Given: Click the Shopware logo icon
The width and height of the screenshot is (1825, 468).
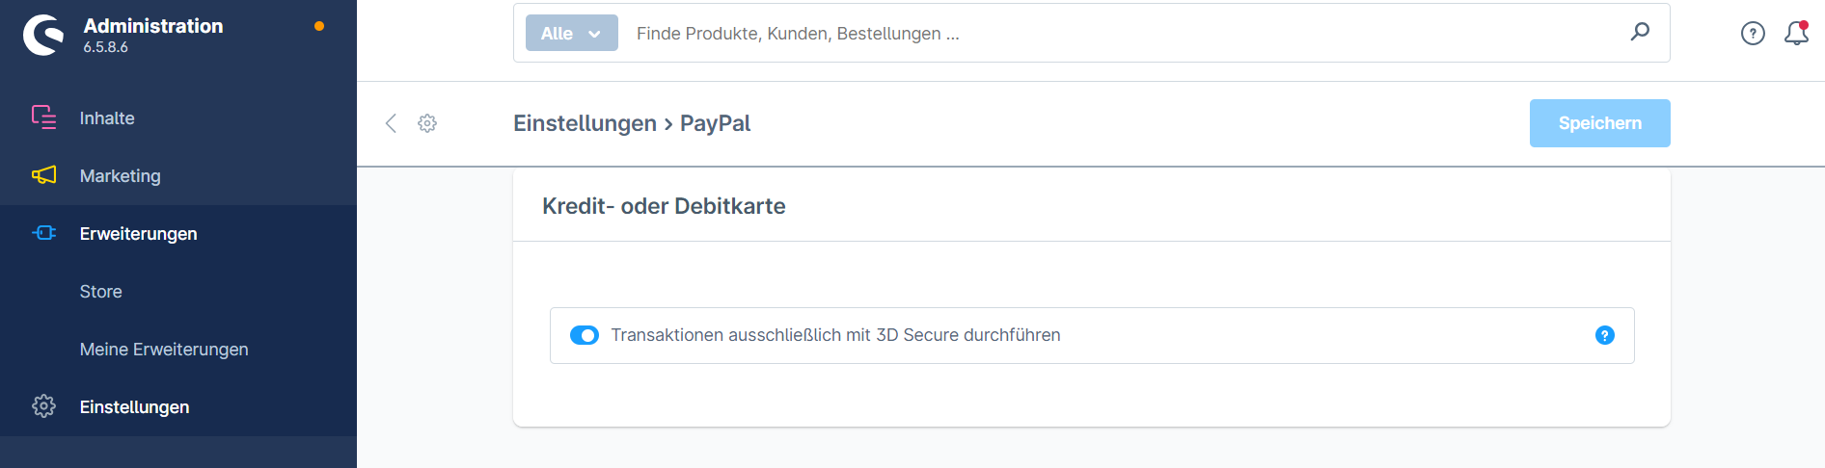Looking at the screenshot, I should [x=43, y=35].
